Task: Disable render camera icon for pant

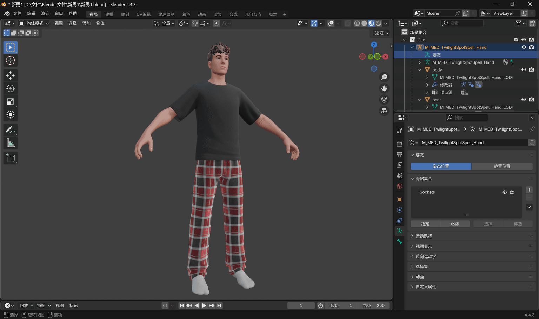Action: coord(531,100)
